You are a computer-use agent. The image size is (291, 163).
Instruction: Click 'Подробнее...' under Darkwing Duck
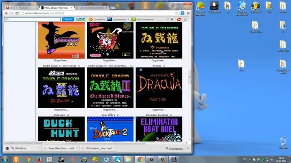point(61,60)
